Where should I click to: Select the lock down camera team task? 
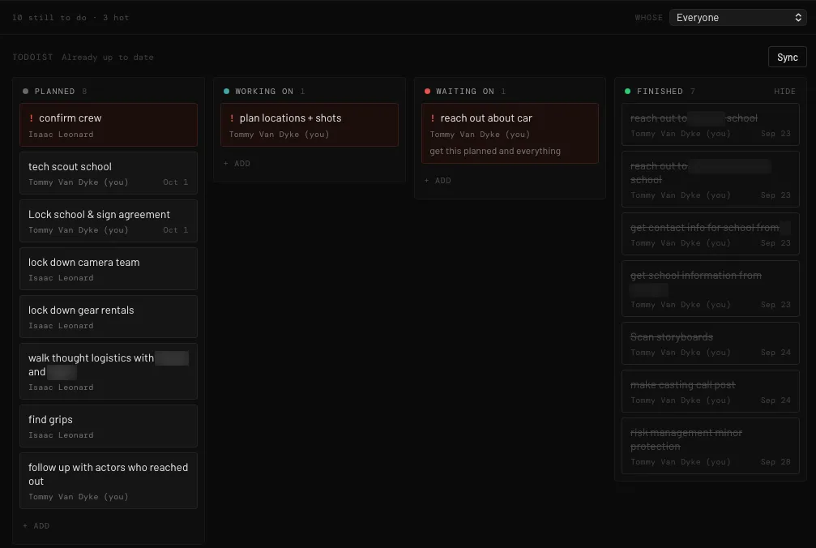click(109, 269)
